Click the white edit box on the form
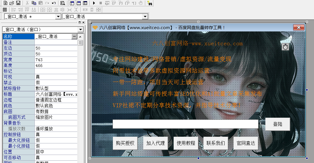This screenshot has width=314, height=163. coord(186,124)
